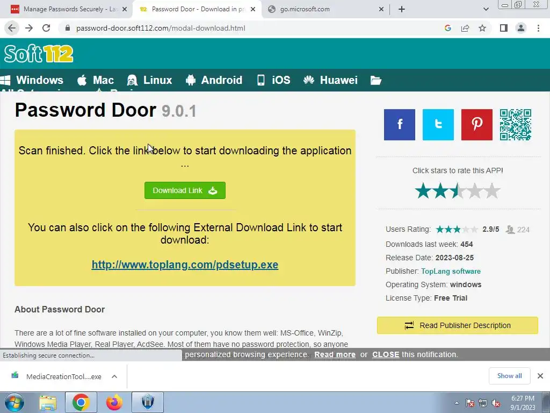
Task: Expand MediaCreationTool download options chevron
Action: pos(114,376)
